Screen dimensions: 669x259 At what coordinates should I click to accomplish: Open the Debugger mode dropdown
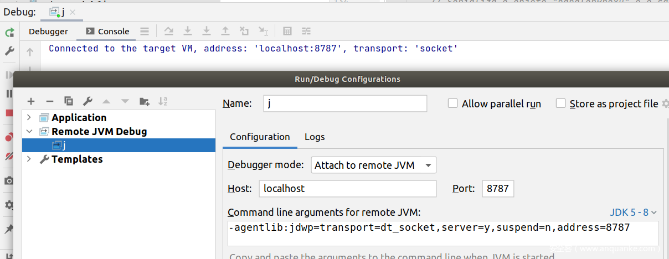coord(373,165)
